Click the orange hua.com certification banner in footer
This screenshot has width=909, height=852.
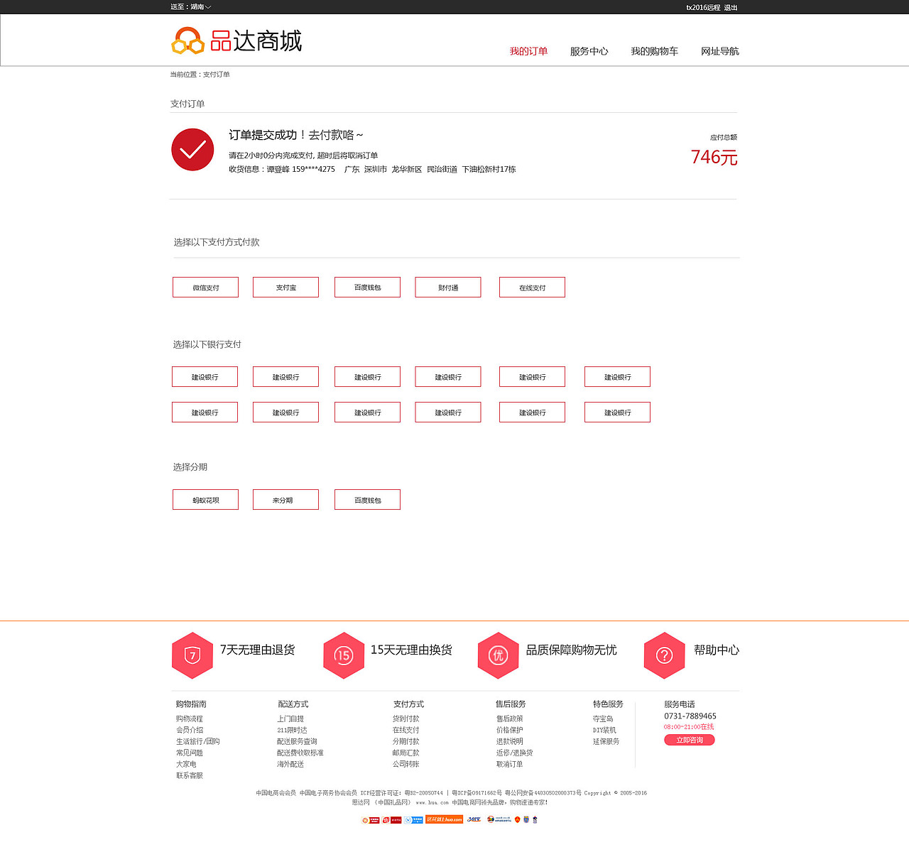445,819
